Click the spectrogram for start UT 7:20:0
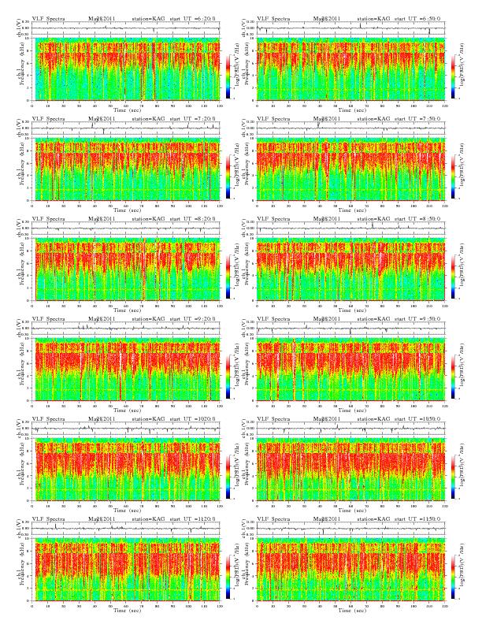Screen dimensions: 482x624 coord(126,169)
